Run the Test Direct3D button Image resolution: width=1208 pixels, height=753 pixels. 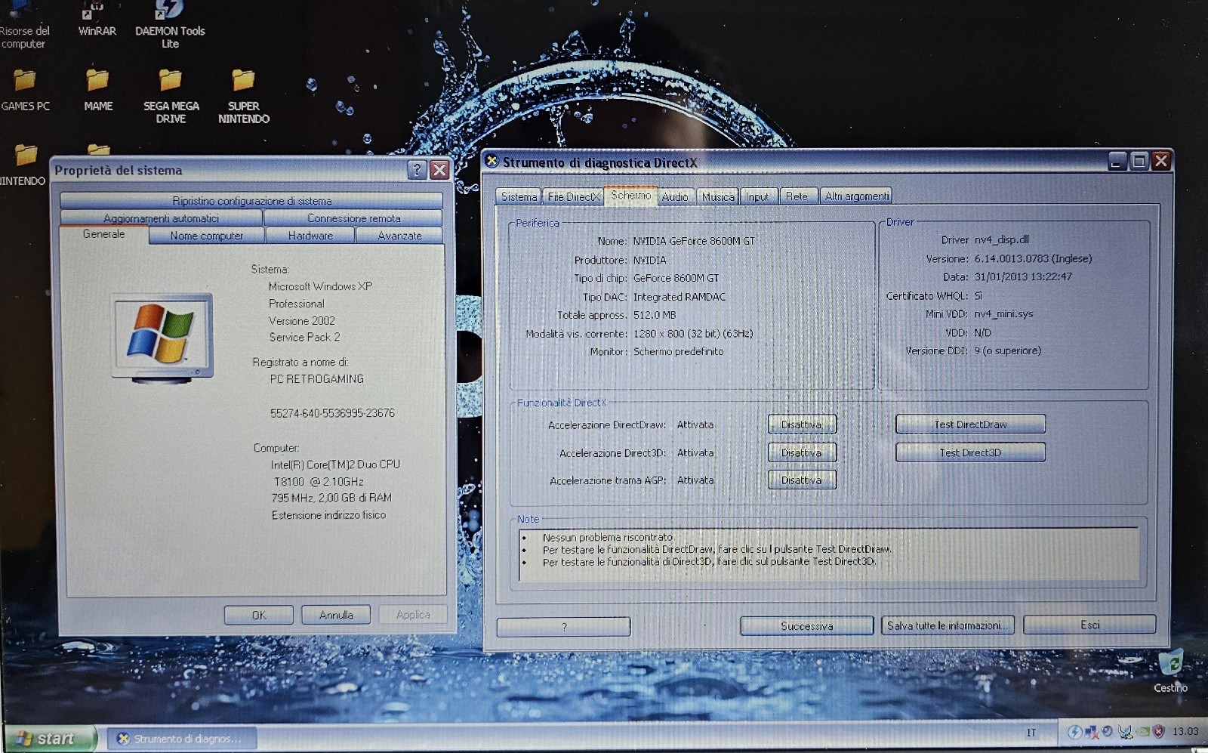coord(970,452)
